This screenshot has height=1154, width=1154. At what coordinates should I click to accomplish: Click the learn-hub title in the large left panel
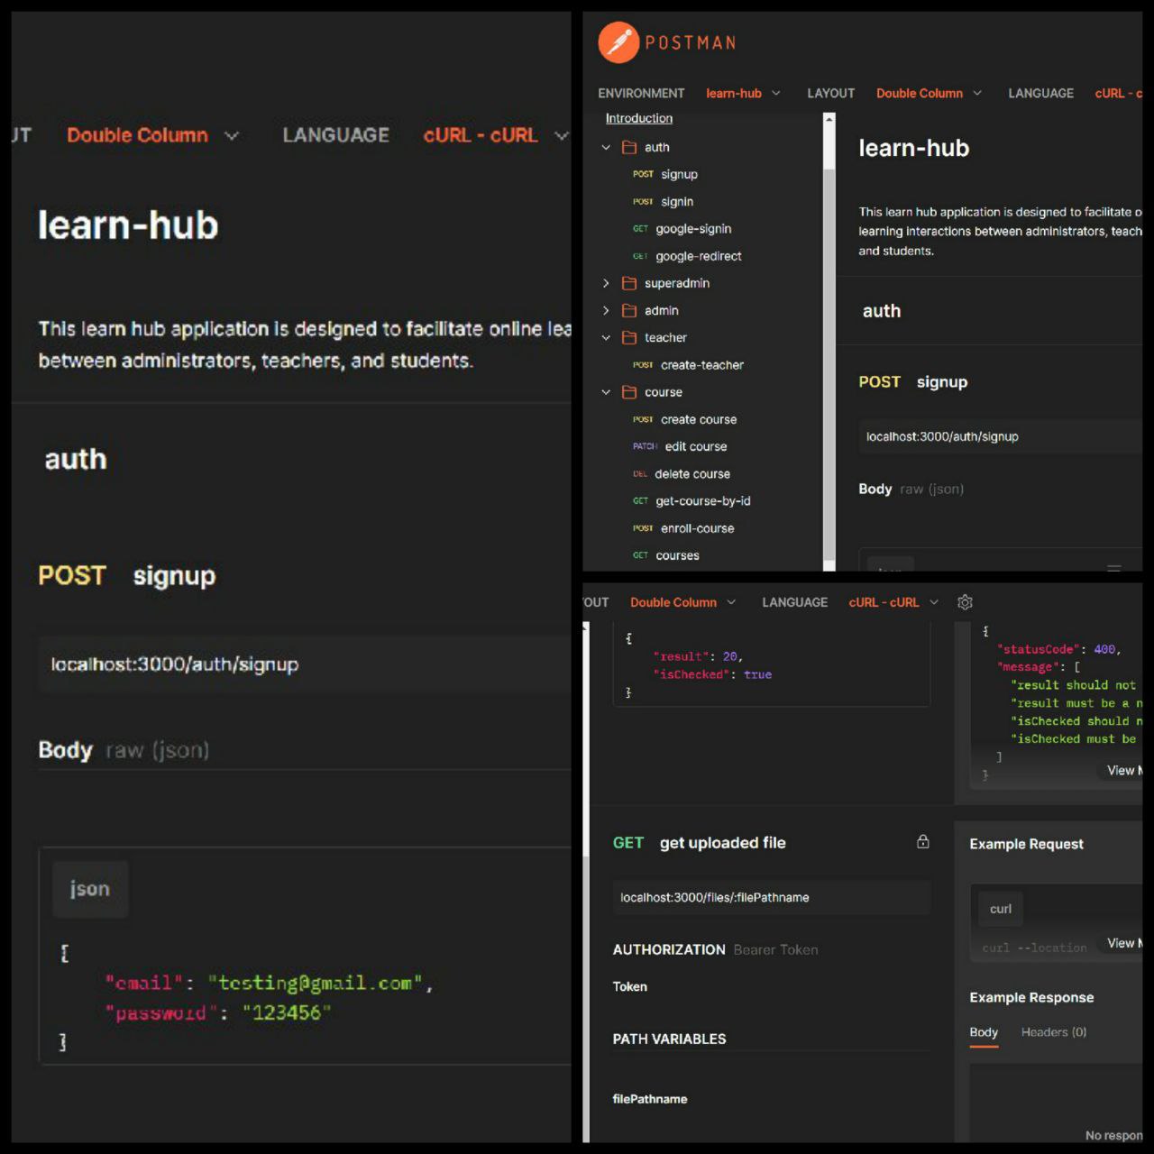tap(128, 225)
